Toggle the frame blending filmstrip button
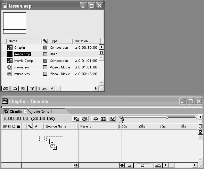The width and height of the screenshot is (204, 169). 104,119
